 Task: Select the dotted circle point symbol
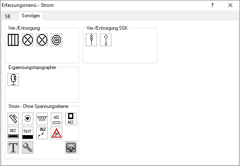coord(28,119)
